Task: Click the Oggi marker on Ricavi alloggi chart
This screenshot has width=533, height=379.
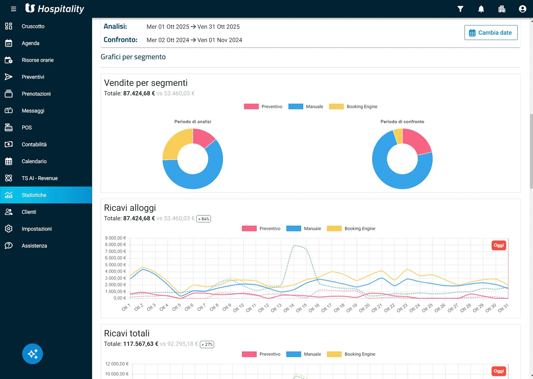Action: 499,245
